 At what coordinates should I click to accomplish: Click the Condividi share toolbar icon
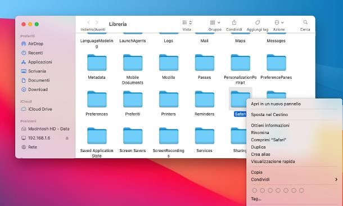point(234,23)
